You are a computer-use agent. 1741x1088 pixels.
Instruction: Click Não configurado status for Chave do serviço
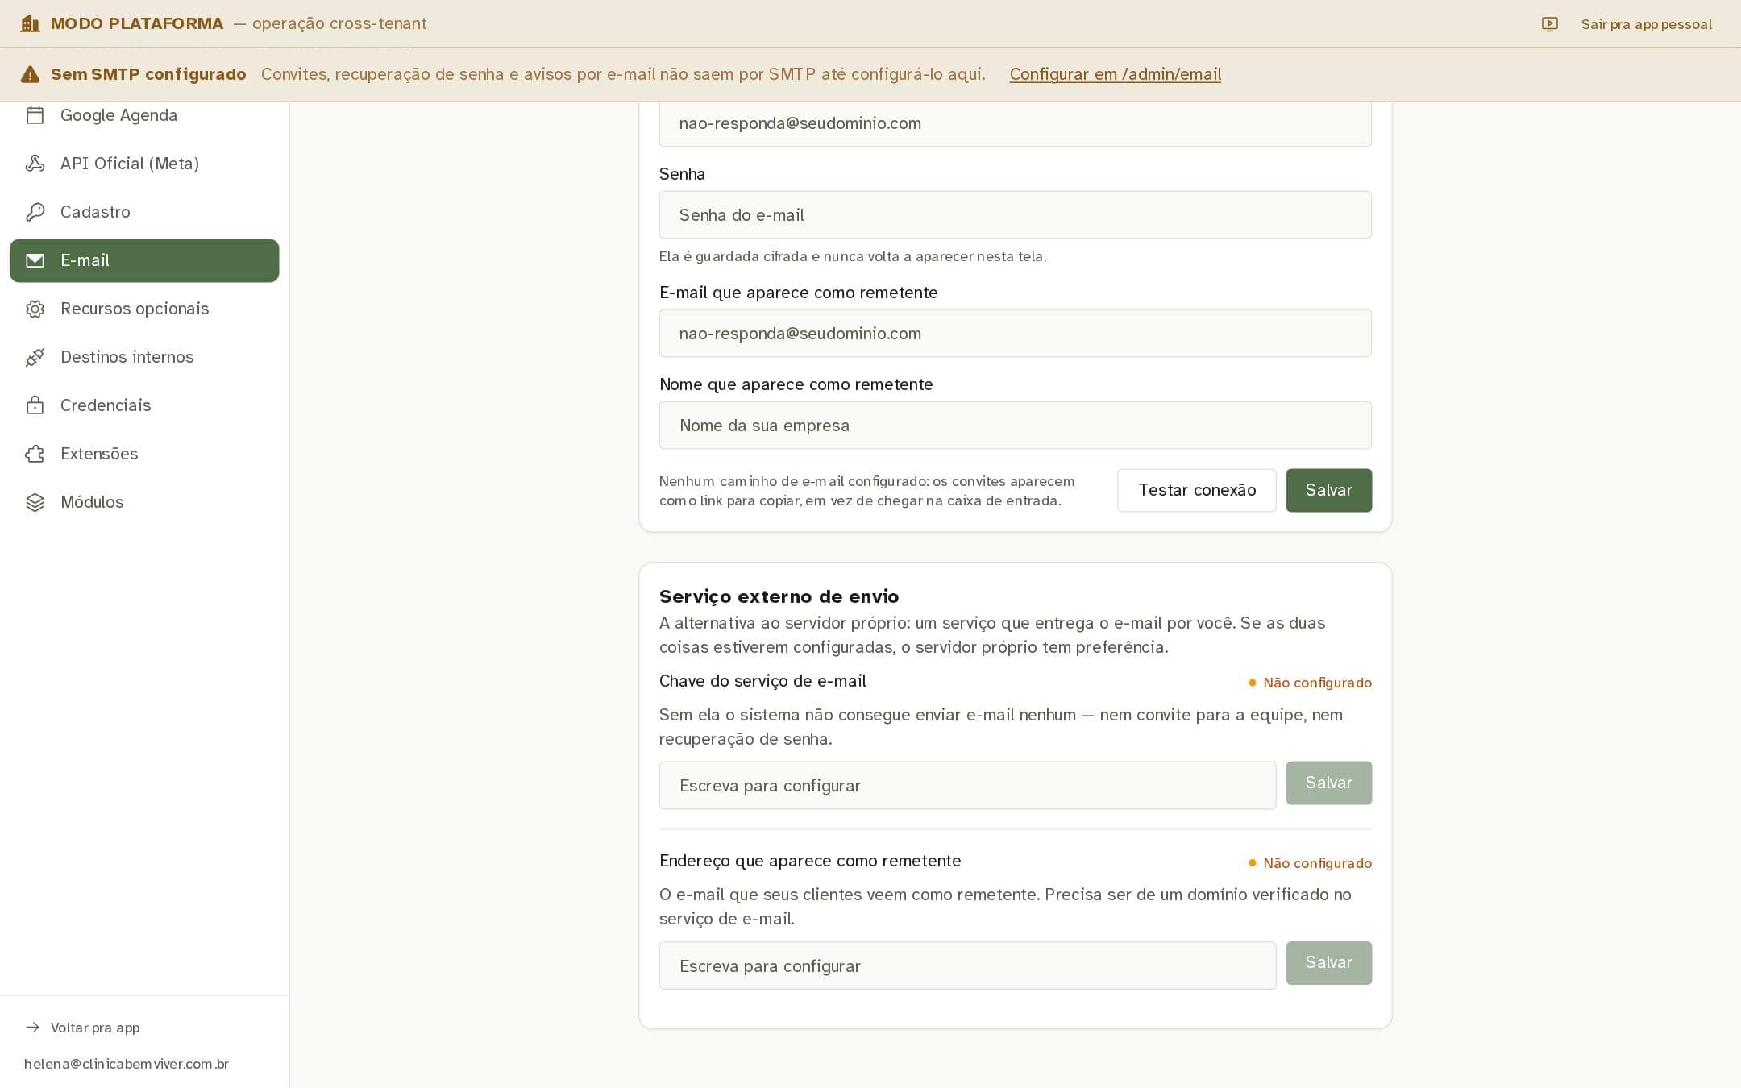click(x=1310, y=683)
